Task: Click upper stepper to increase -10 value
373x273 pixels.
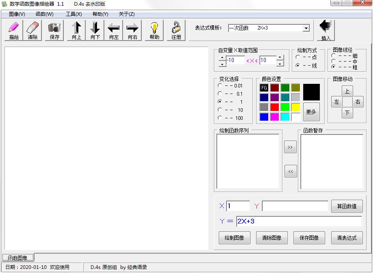Action: pos(222,57)
